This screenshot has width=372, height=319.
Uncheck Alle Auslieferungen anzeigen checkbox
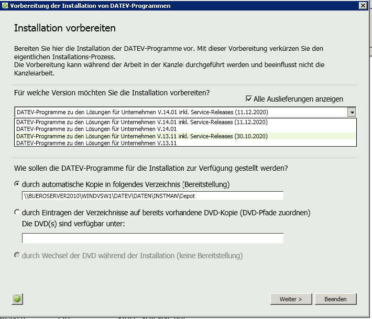coord(249,98)
